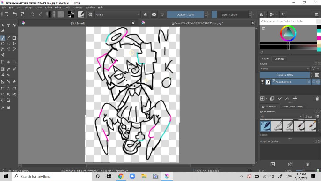Click the Brush Presets search field
Screen dimensions: 321x181
pyautogui.click(x=288, y=135)
